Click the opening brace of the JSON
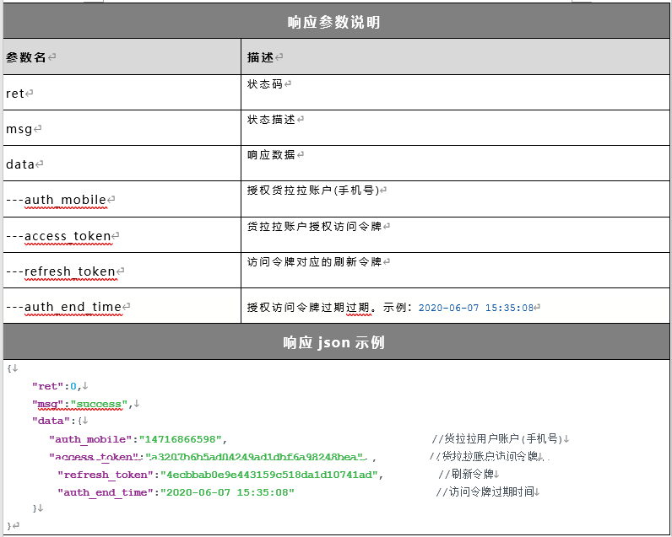The width and height of the screenshot is (672, 537). (9, 368)
